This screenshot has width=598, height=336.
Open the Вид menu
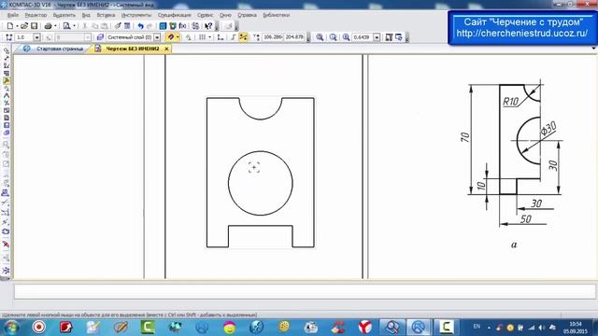86,15
